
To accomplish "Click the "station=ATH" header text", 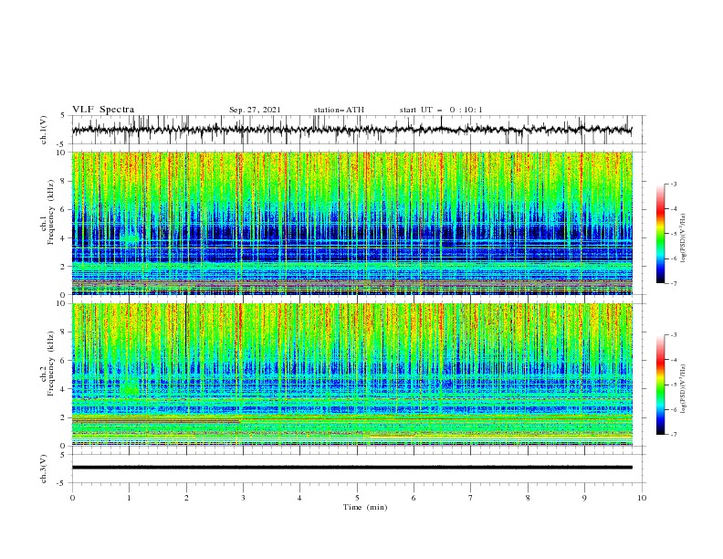I will (339, 110).
